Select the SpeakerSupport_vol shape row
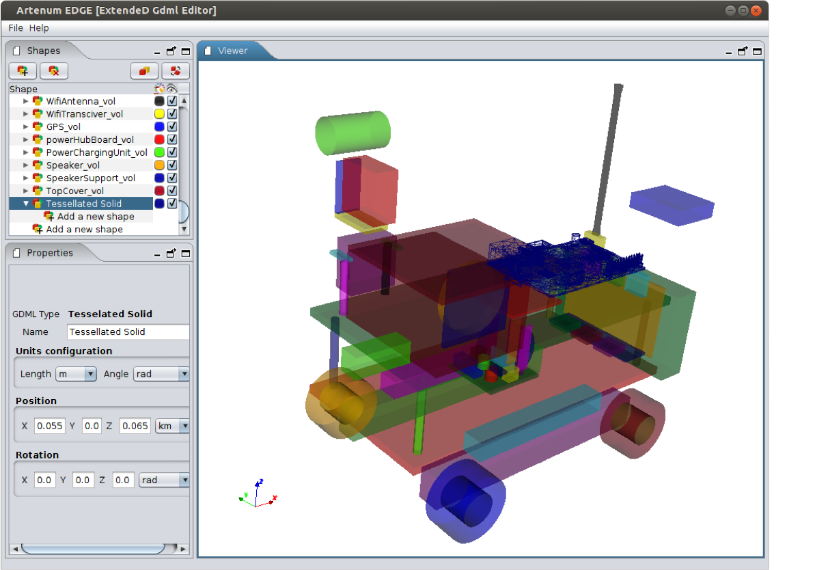 90,178
